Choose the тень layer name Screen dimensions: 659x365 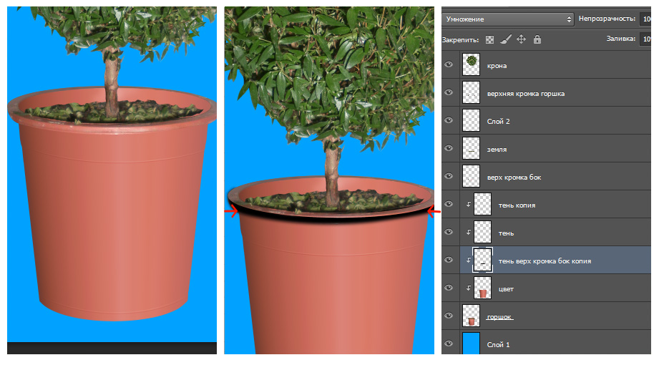pyautogui.click(x=506, y=233)
